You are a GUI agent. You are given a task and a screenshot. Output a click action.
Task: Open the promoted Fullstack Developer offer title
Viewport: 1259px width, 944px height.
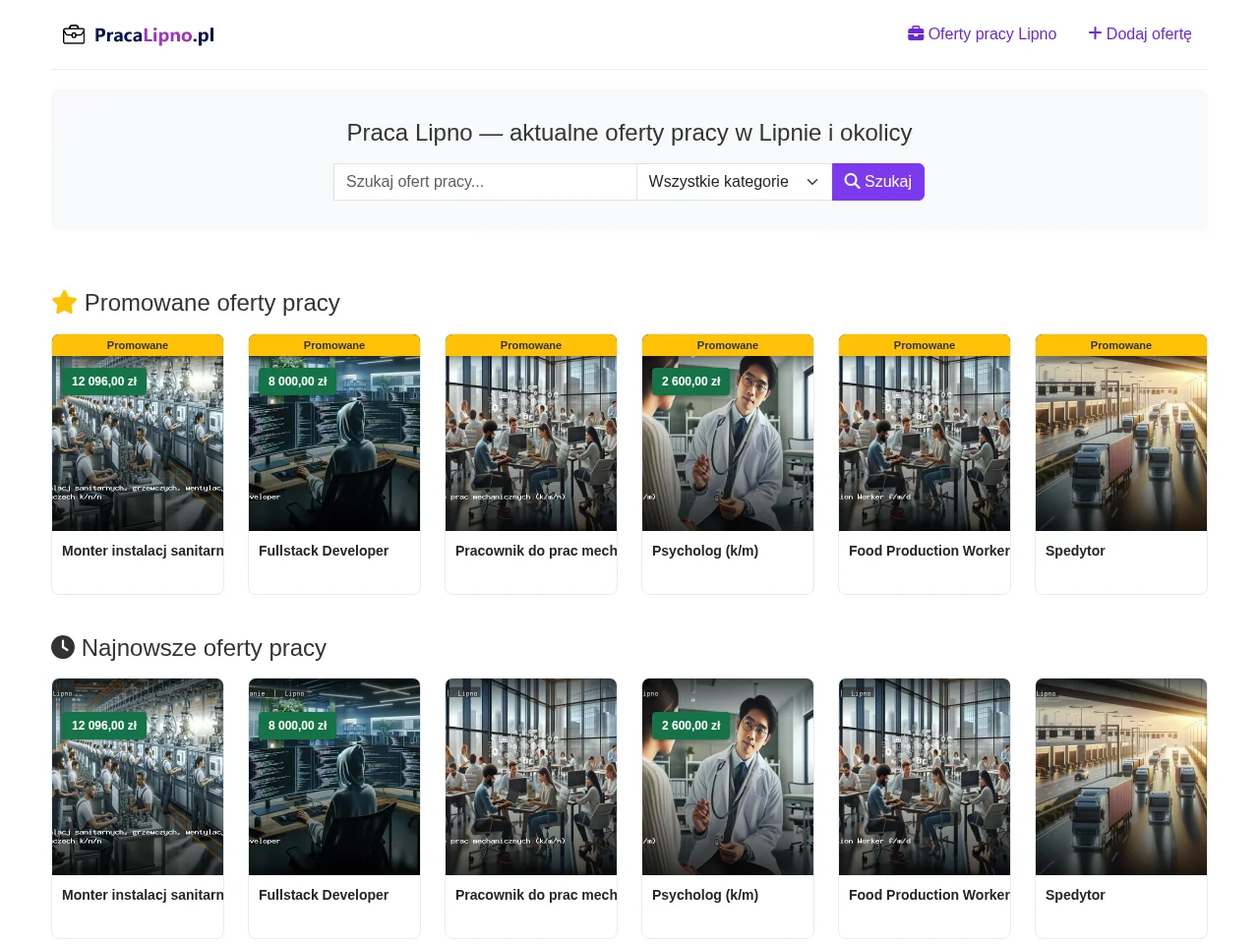[324, 551]
